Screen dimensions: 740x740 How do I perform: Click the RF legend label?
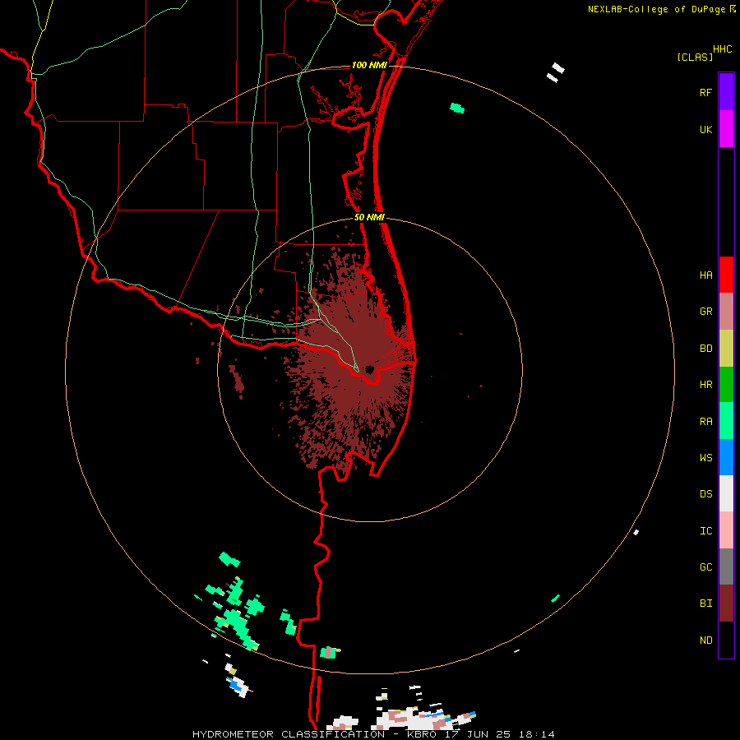(x=705, y=93)
